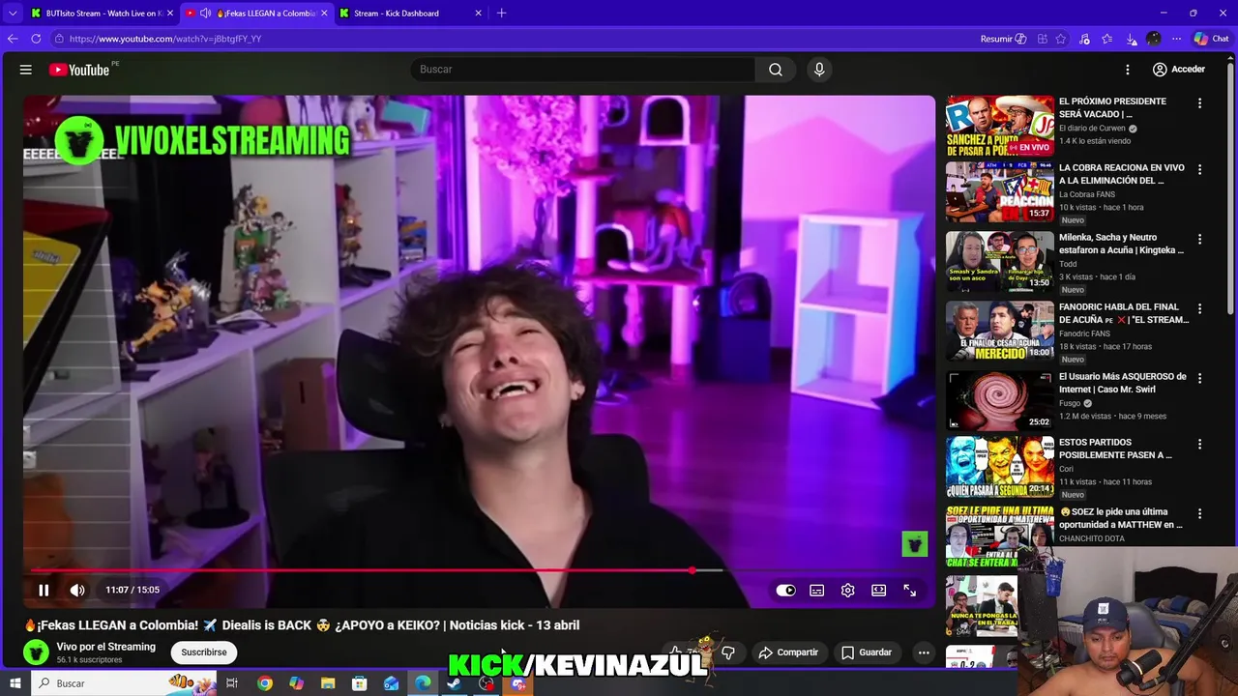1238x696 pixels.
Task: Open the browser settings and more menu
Action: coord(1176,39)
